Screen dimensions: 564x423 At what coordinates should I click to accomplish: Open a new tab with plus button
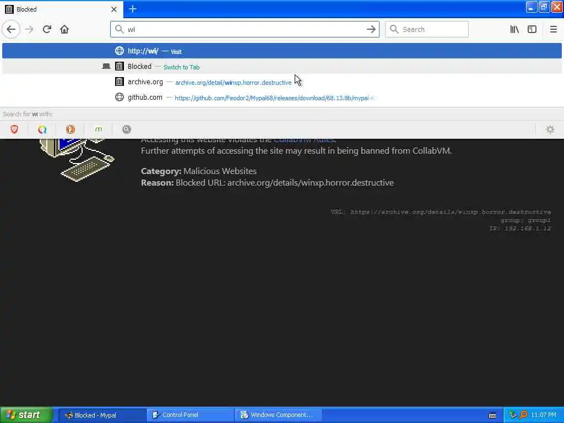132,9
